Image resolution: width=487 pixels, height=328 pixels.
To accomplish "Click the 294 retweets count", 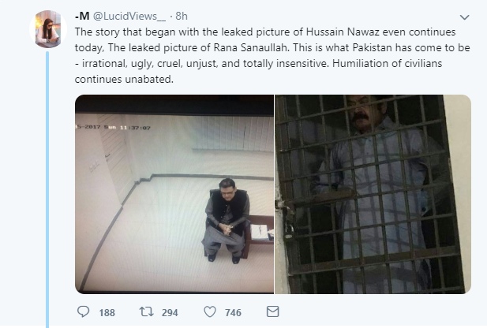I will tap(170, 313).
